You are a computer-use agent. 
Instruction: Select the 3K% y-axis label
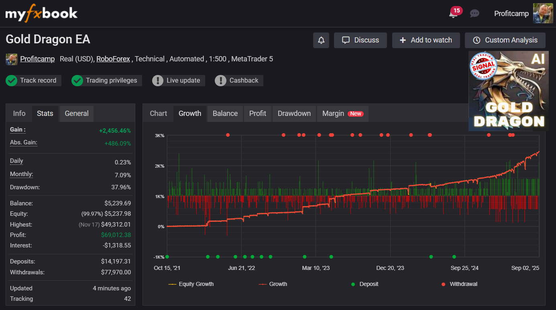(159, 136)
